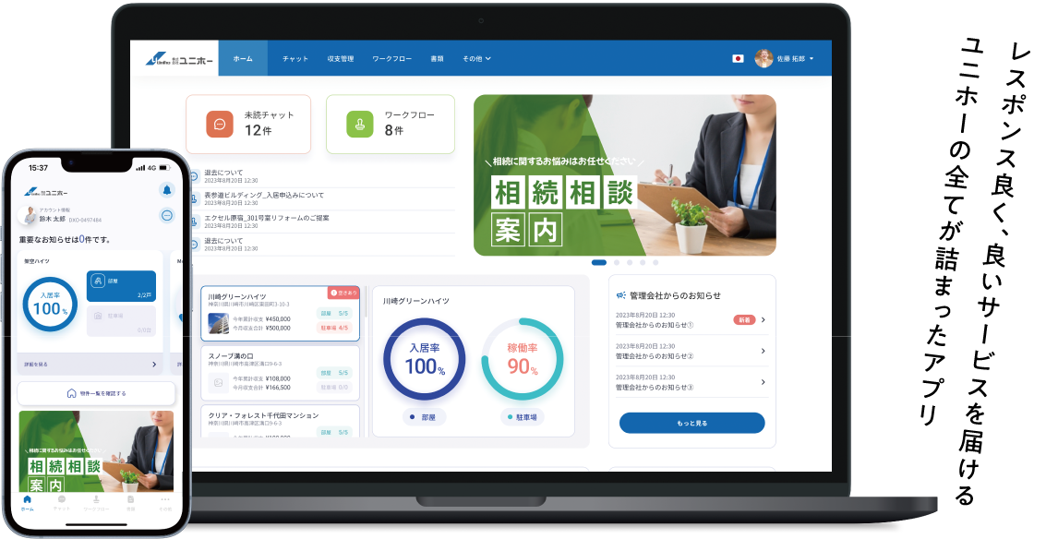Tap the notification bell on the phone
This screenshot has height=539, width=1046.
coord(167,189)
